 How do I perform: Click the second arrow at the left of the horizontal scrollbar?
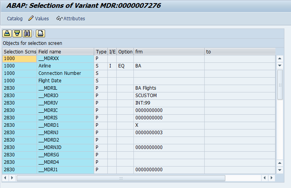12,178
